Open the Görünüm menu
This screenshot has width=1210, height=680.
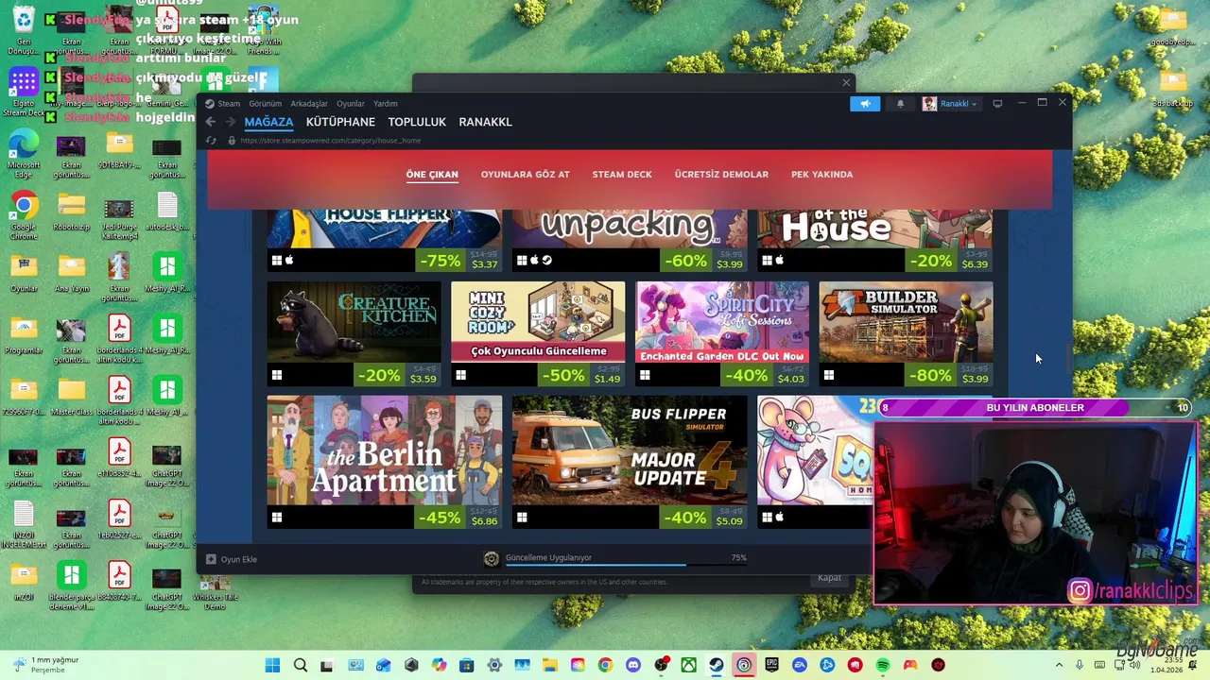pyautogui.click(x=266, y=104)
